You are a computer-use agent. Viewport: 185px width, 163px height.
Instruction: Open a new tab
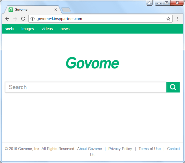pos(66,10)
